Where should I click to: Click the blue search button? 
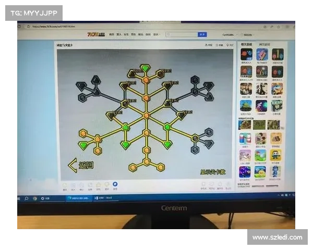coord(202,34)
